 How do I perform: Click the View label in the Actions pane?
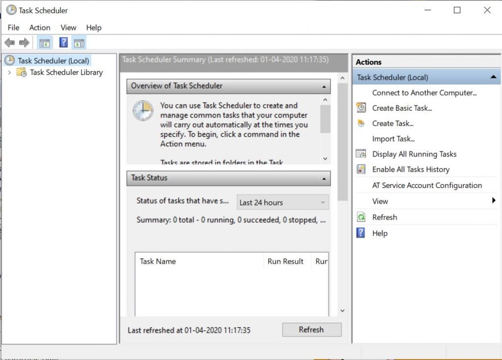pyautogui.click(x=380, y=201)
